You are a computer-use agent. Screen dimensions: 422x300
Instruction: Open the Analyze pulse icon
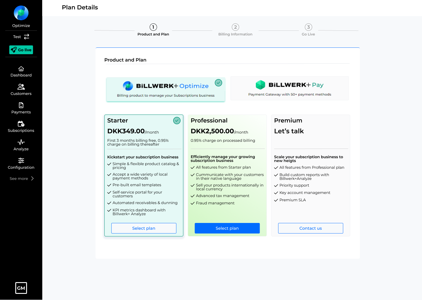(x=21, y=142)
